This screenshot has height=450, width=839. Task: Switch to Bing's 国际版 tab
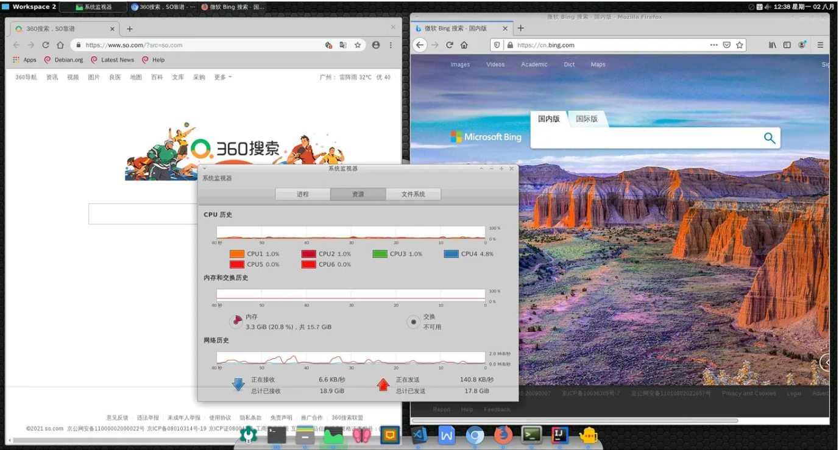click(x=587, y=119)
